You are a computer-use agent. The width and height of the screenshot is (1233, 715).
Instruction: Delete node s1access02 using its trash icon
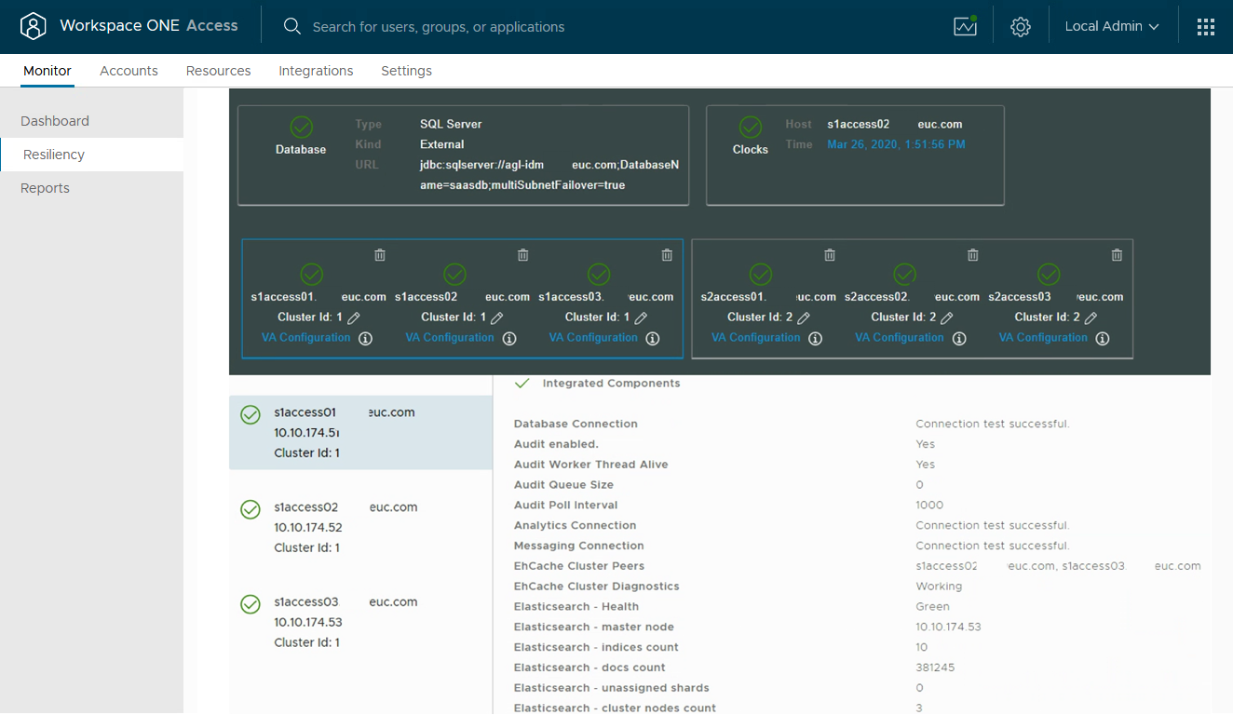pos(522,254)
